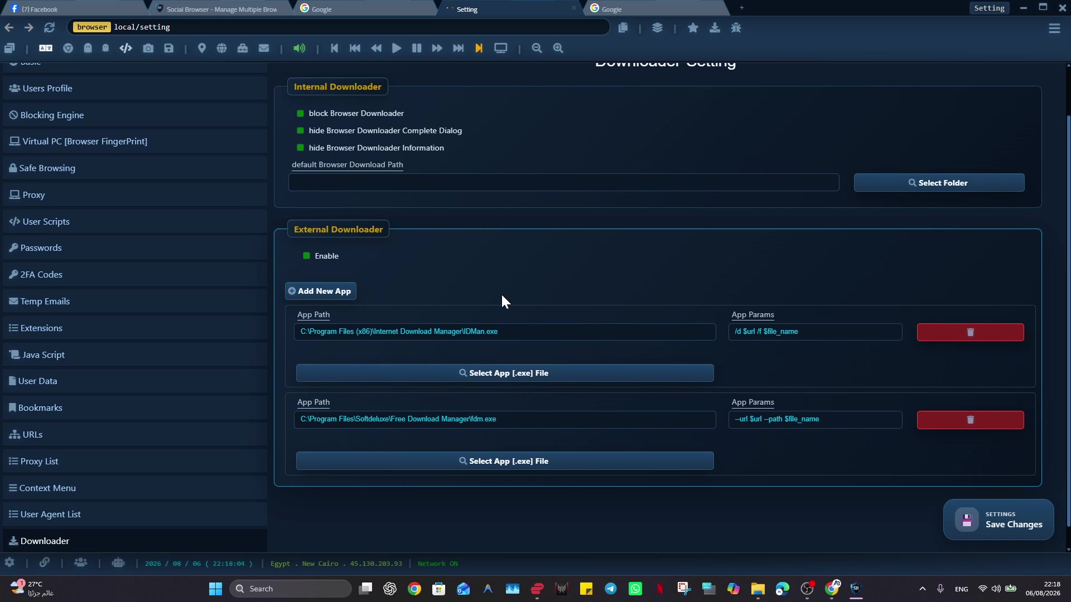This screenshot has height=602, width=1071.
Task: Toggle hide Browser Downloader Information checkbox
Action: click(301, 148)
